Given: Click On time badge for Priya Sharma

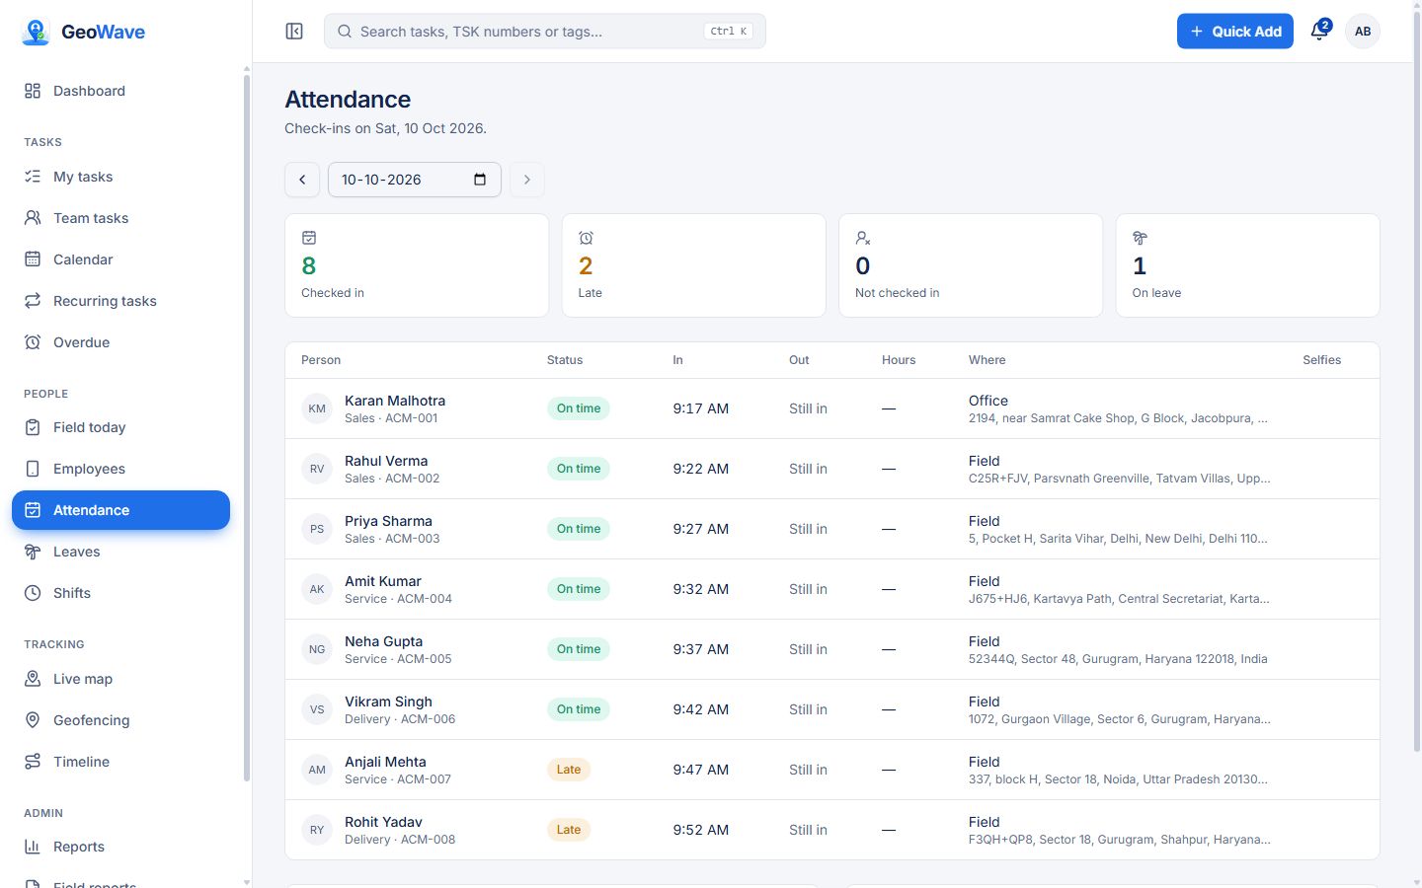Looking at the screenshot, I should [579, 529].
